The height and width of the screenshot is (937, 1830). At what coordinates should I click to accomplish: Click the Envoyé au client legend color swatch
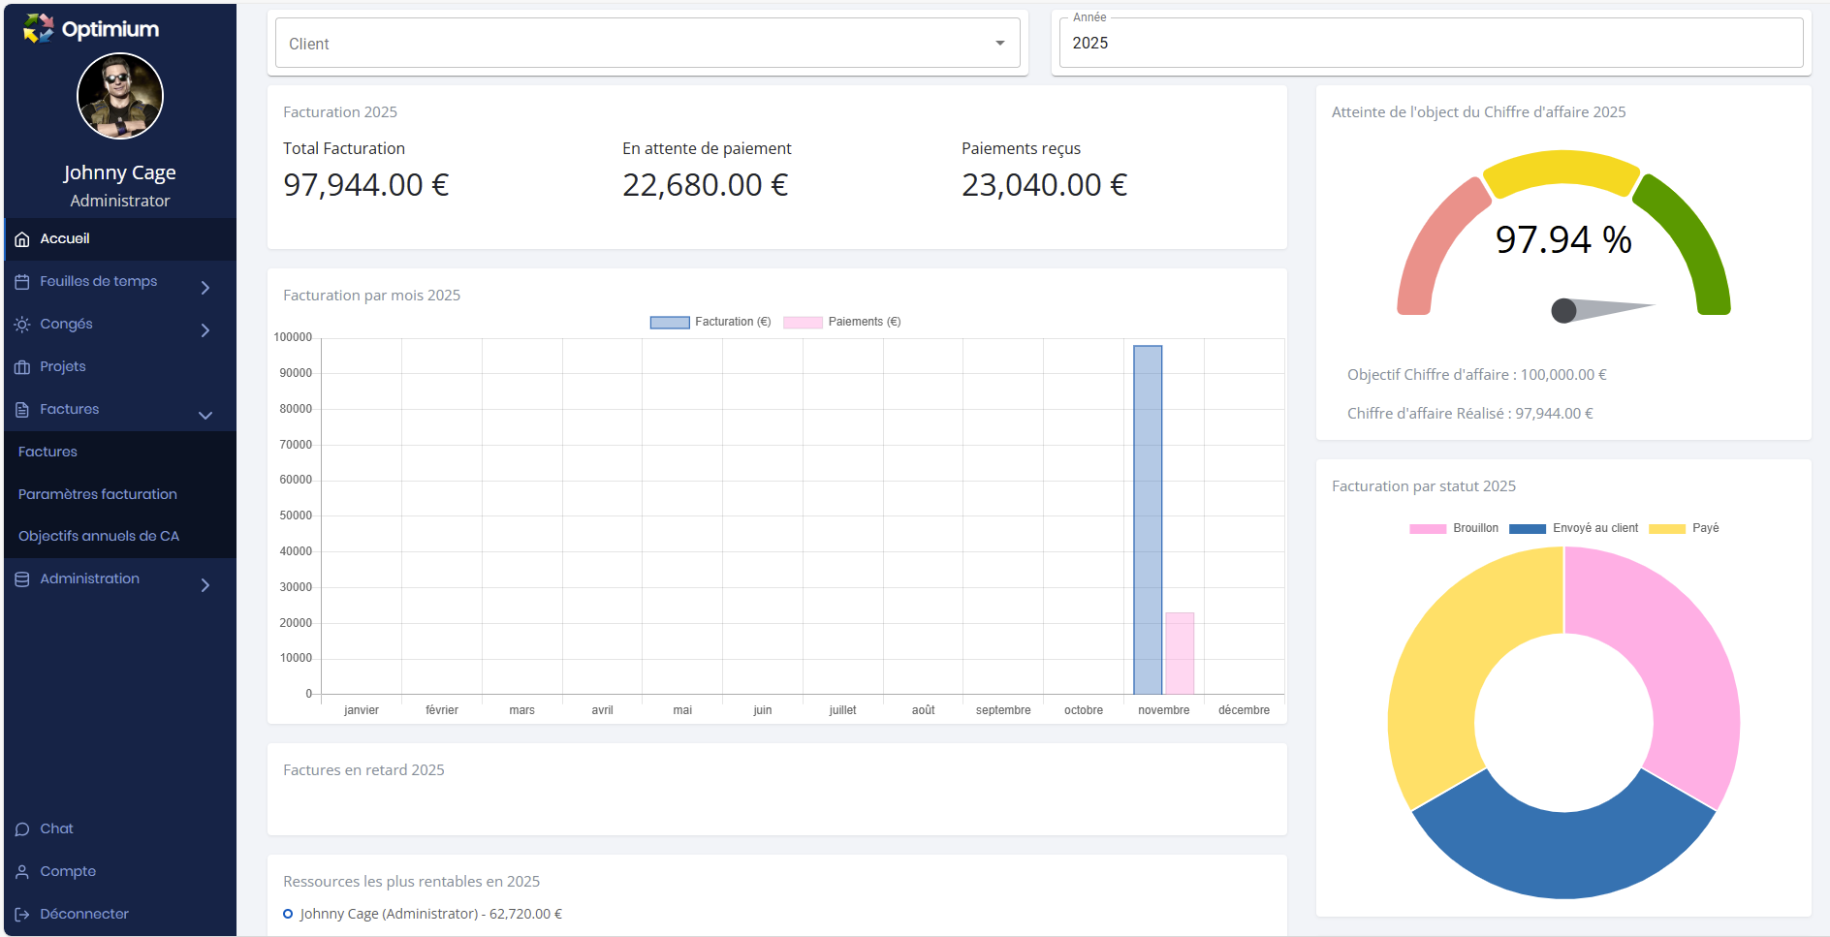1528,529
